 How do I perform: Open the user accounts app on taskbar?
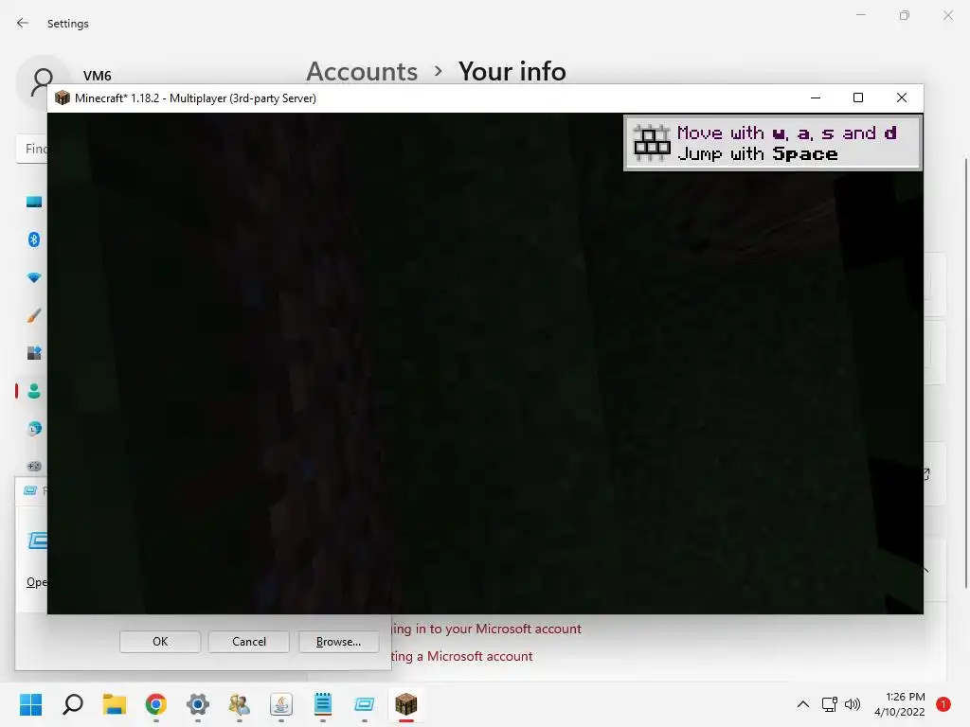(x=240, y=704)
